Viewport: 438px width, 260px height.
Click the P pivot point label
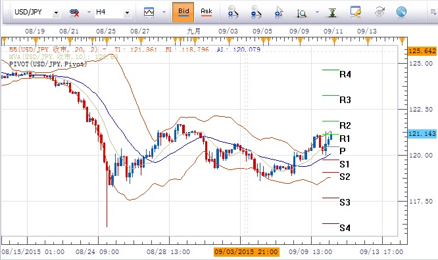[343, 151]
